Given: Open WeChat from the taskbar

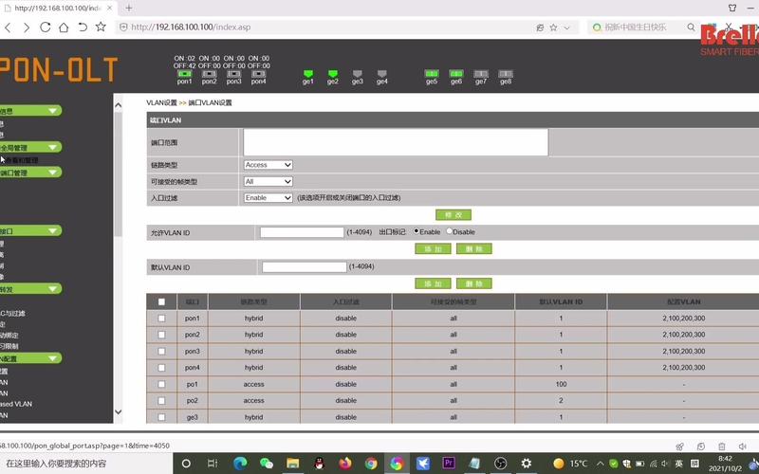Looking at the screenshot, I should pos(267,464).
